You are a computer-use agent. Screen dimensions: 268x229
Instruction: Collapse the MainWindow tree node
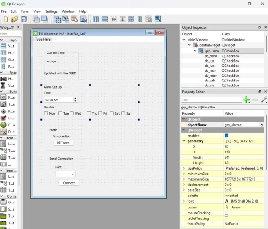(x=184, y=40)
